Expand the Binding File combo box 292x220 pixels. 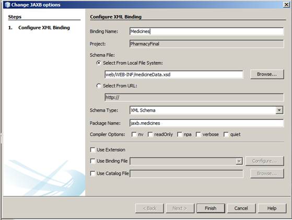[x=239, y=161]
